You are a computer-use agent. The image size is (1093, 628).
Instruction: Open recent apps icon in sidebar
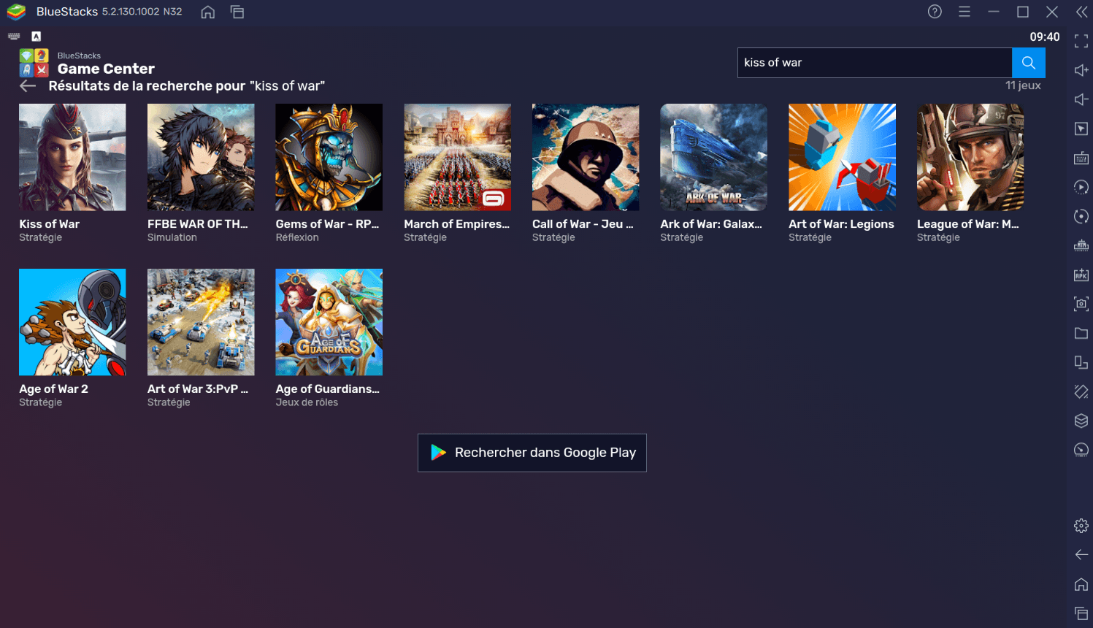pyautogui.click(x=1081, y=613)
